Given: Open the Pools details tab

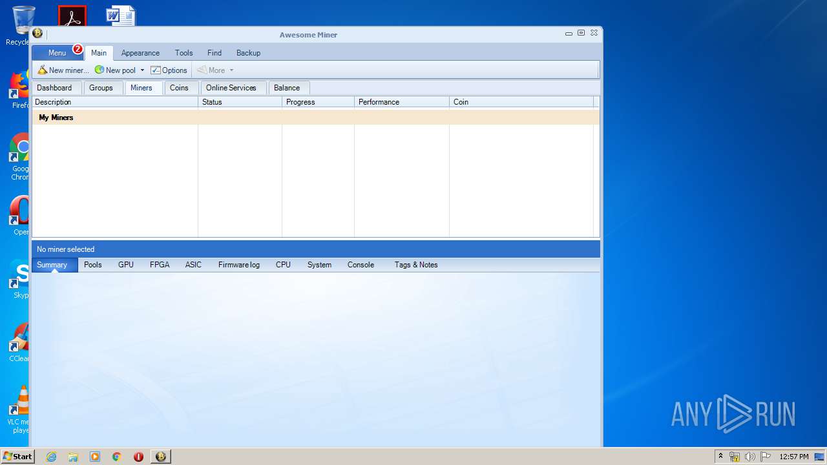Looking at the screenshot, I should pyautogui.click(x=93, y=265).
